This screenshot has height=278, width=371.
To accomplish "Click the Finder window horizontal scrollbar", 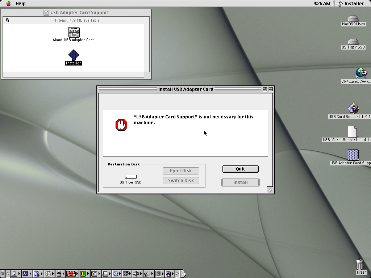I will [x=73, y=75].
